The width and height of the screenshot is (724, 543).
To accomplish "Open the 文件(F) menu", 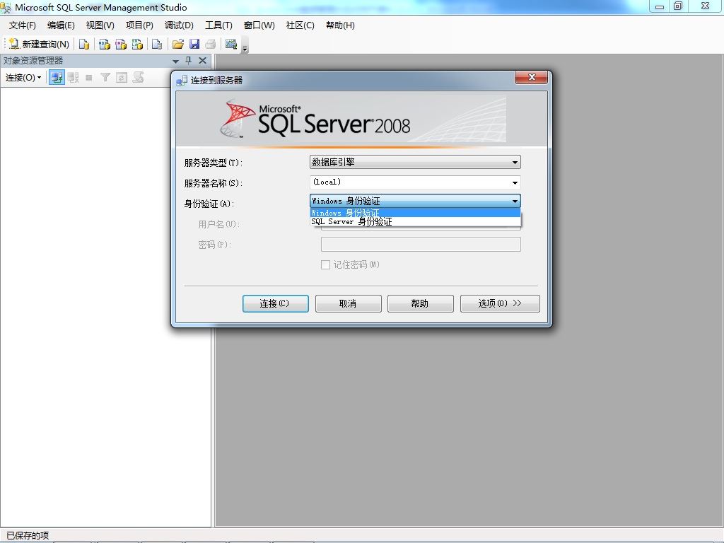I will click(x=22, y=25).
